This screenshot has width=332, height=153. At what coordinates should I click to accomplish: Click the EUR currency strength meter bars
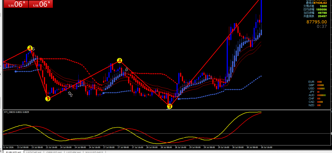(320, 82)
